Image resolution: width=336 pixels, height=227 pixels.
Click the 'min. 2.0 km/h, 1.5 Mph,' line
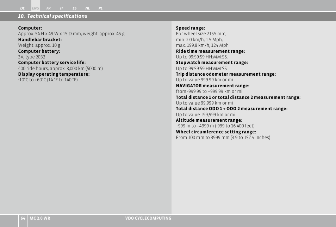coord(199,40)
